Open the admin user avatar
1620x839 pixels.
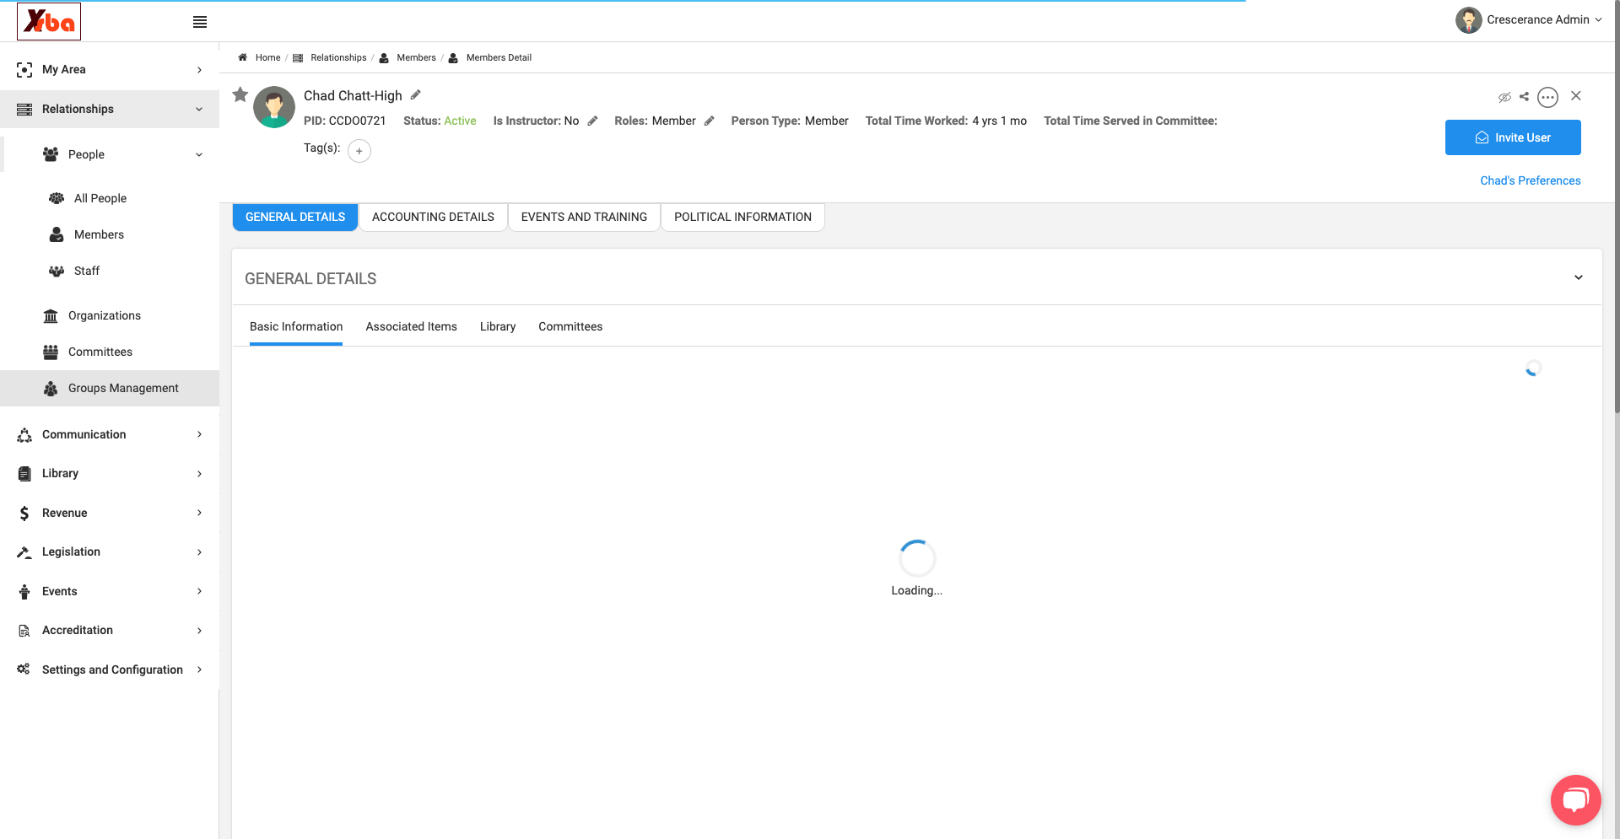pyautogui.click(x=1468, y=20)
